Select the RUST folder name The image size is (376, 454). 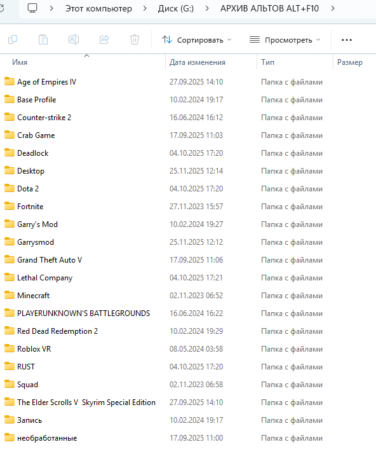point(26,367)
